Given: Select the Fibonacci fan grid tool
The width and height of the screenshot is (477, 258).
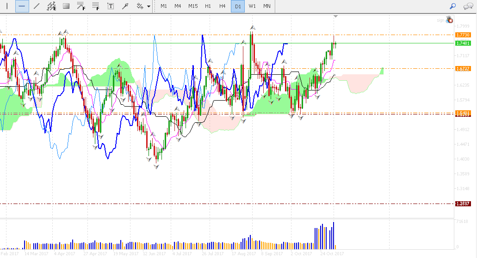Looking at the screenshot, I should click(x=96, y=6).
